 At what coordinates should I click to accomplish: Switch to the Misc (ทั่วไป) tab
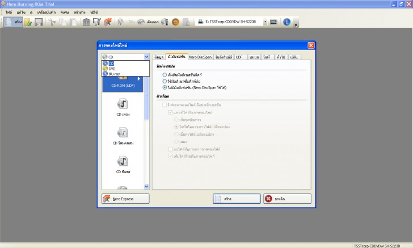(281, 57)
